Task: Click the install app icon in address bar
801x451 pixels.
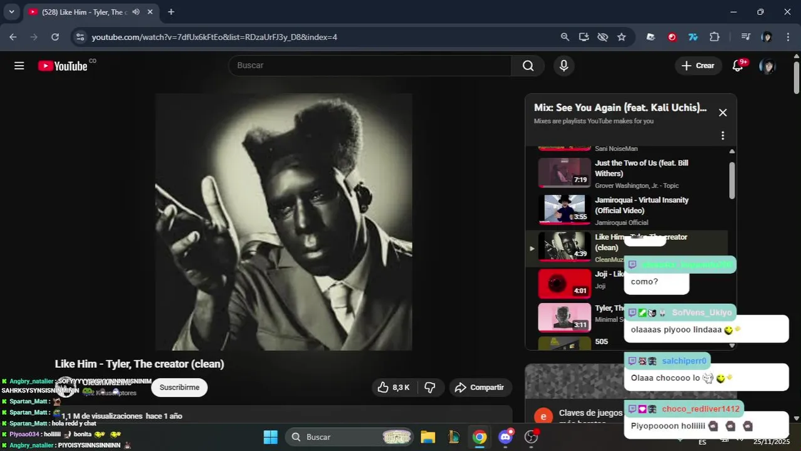Action: pos(584,37)
